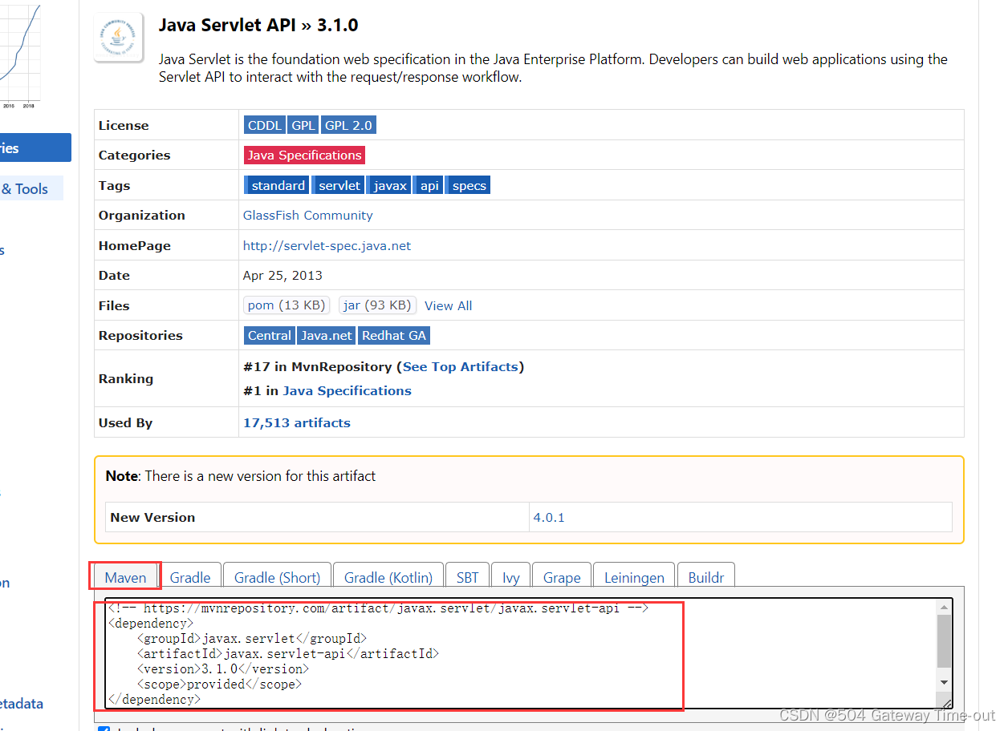Click the snippet scrollbar up arrow

[944, 608]
